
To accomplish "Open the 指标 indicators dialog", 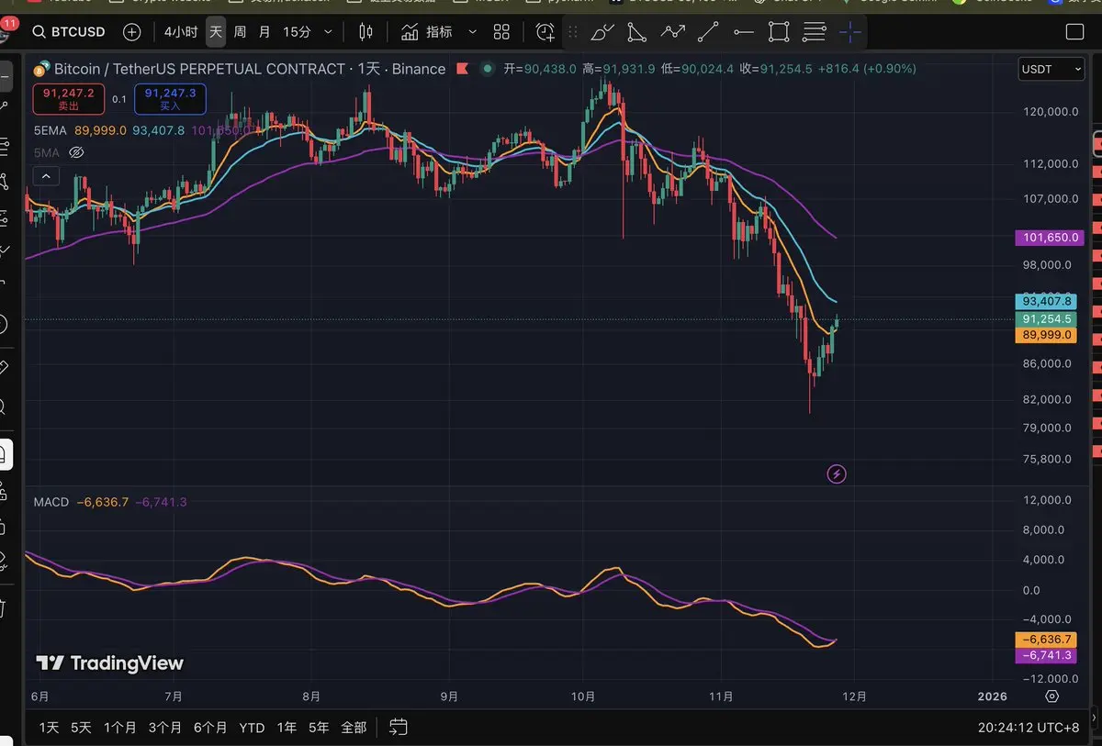I will pos(427,32).
